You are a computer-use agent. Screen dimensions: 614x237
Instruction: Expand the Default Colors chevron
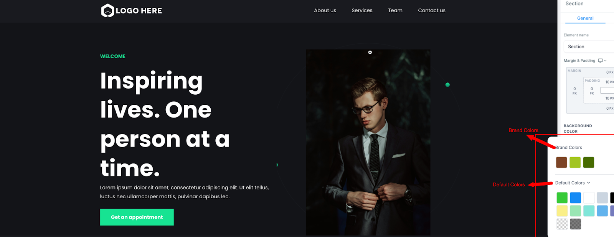[x=589, y=183]
